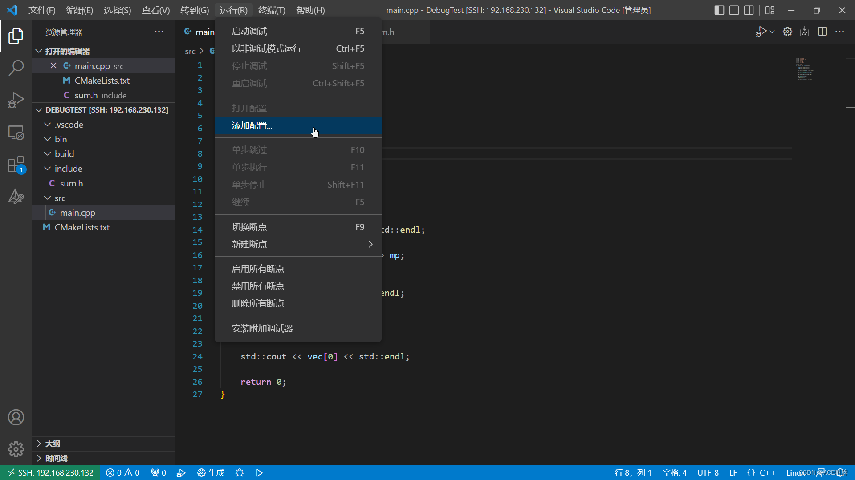855x480 pixels.
Task: Open the 编辑(E) menu
Action: coord(80,10)
